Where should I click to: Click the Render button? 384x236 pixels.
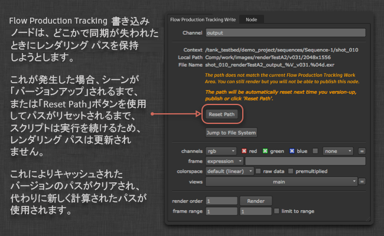256,201
